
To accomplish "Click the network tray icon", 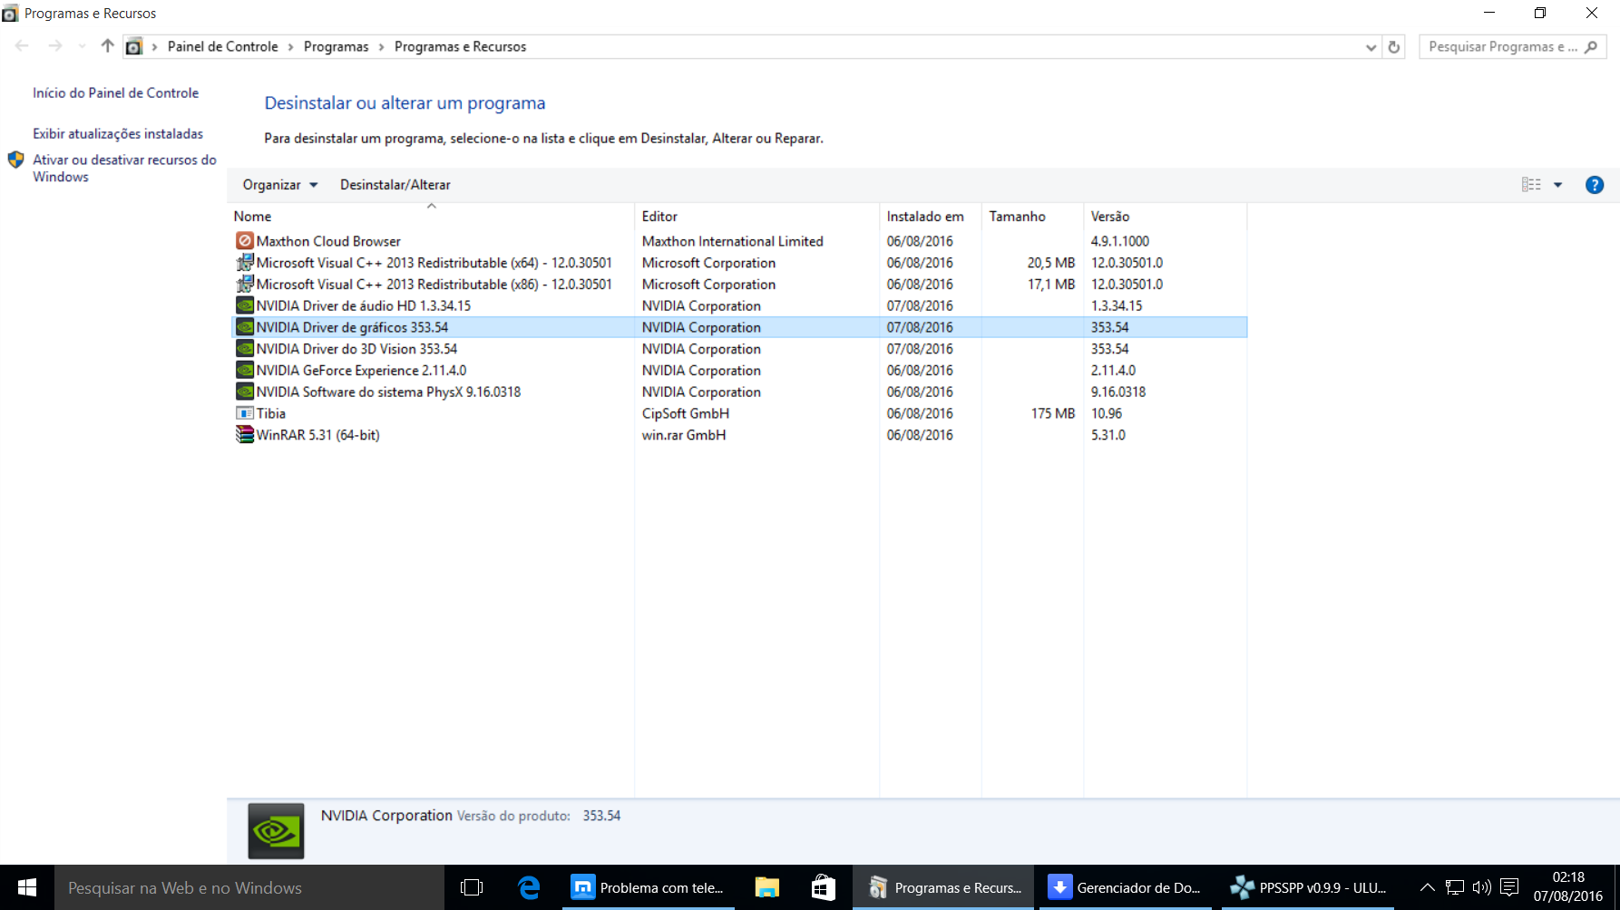I will pyautogui.click(x=1455, y=887).
